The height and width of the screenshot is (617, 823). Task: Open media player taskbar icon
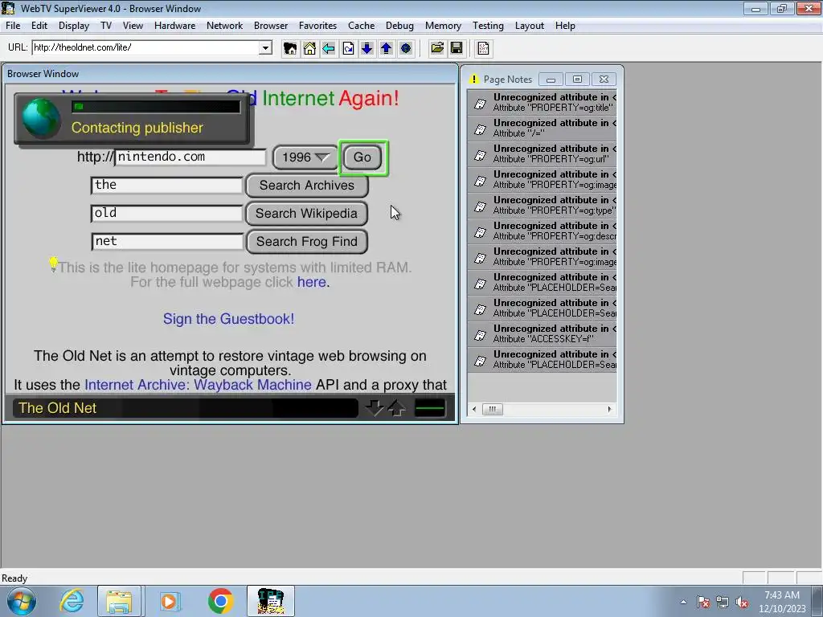pos(170,601)
